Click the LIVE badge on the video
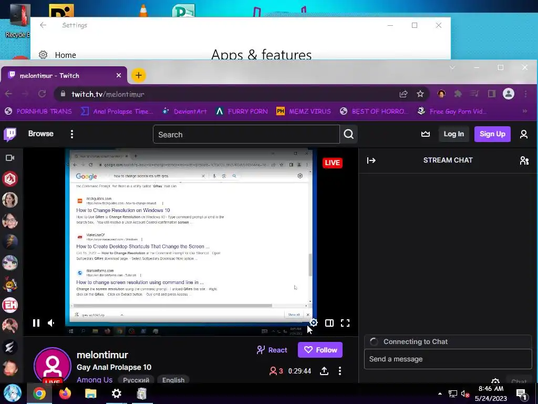 coord(332,163)
